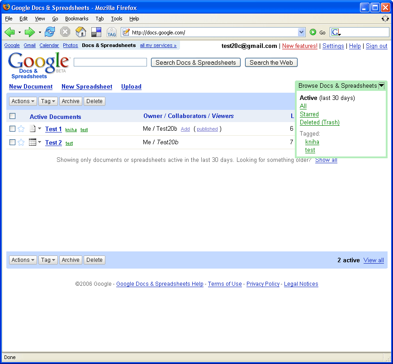Image resolution: width=393 pixels, height=364 pixels.
Task: Star the Test 1 document
Action: tap(21, 129)
